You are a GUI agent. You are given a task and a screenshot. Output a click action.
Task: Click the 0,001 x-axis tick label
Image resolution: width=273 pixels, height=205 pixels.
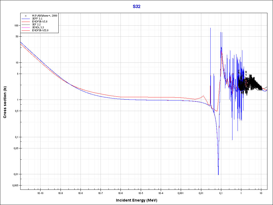coord(181,193)
